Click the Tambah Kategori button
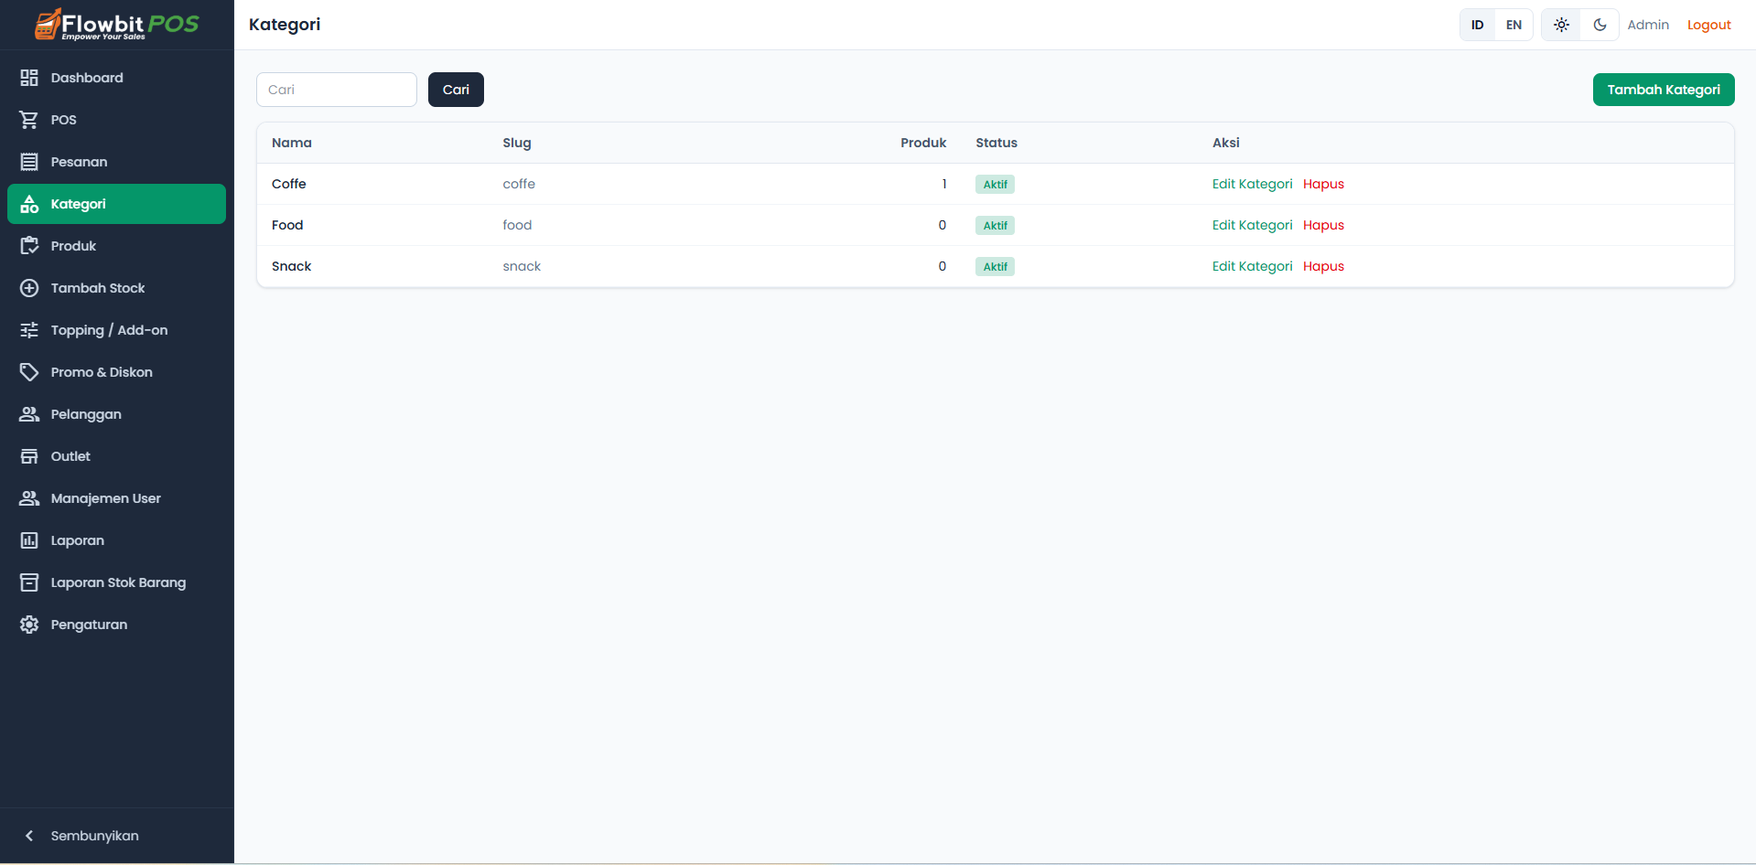This screenshot has width=1756, height=865. pyautogui.click(x=1664, y=89)
